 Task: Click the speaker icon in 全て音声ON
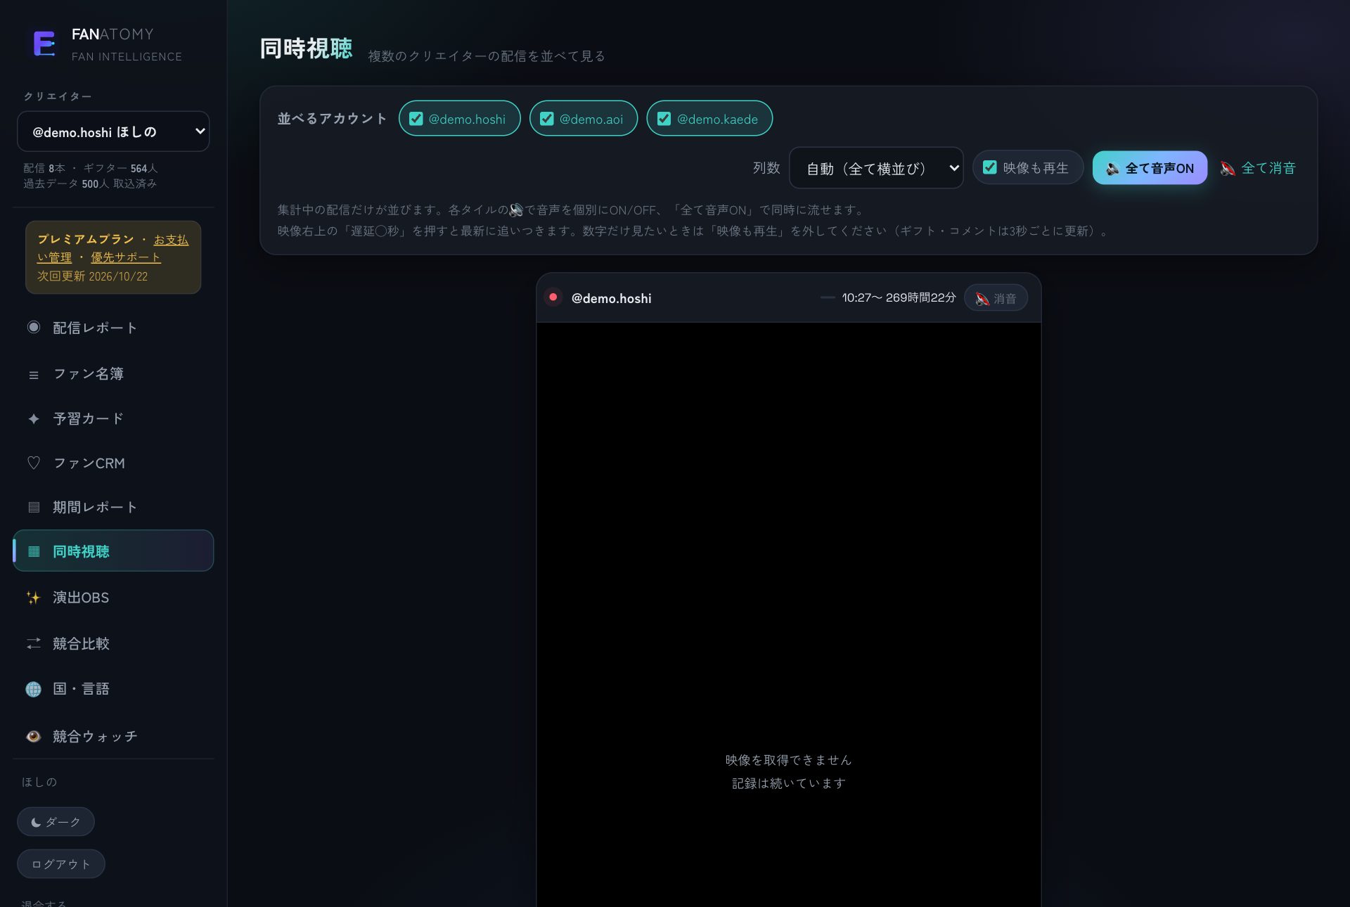(1113, 169)
